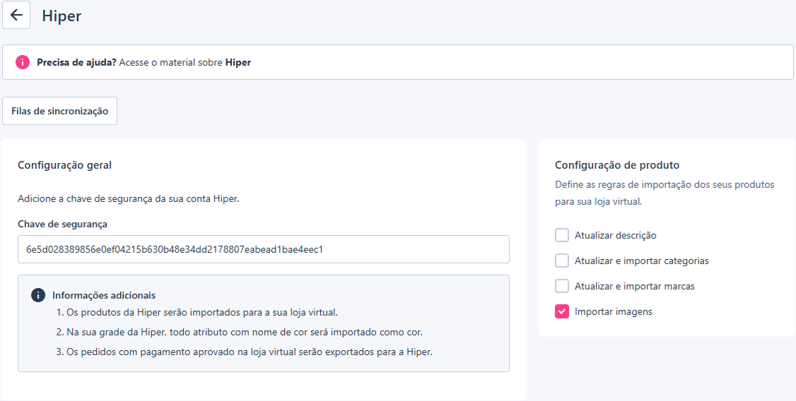Open Filas de sincronização
This screenshot has width=796, height=401.
tap(60, 111)
